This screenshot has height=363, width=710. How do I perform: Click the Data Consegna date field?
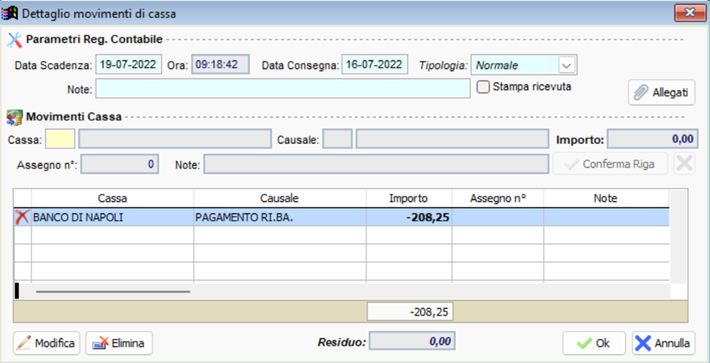click(375, 65)
